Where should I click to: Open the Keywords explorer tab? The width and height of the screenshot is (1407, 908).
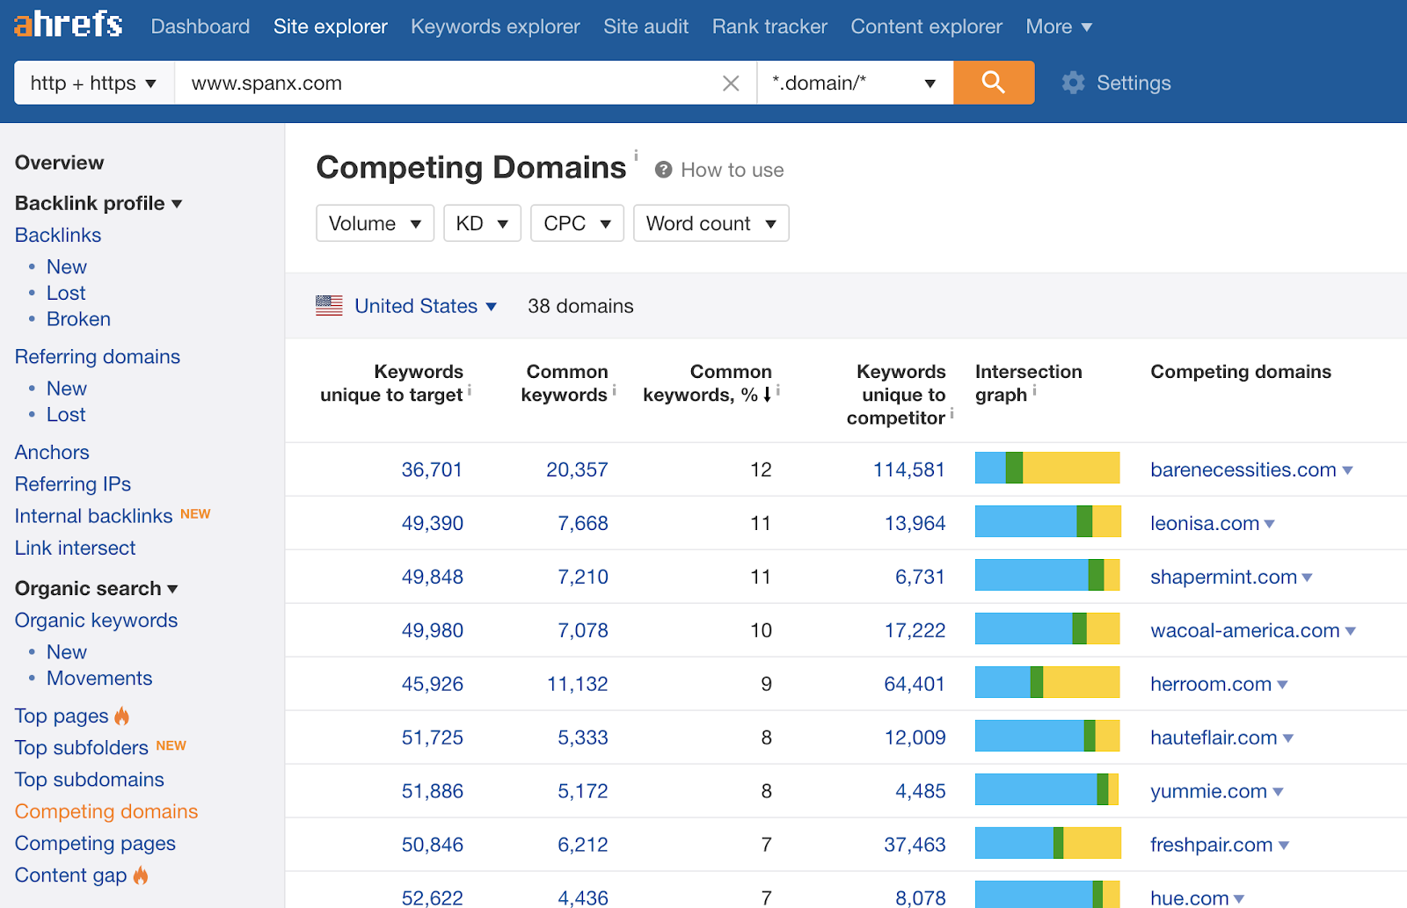point(495,26)
